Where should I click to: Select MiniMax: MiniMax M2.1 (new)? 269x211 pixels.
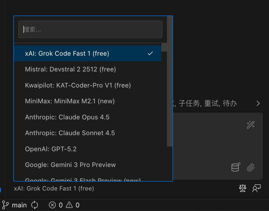click(x=87, y=101)
